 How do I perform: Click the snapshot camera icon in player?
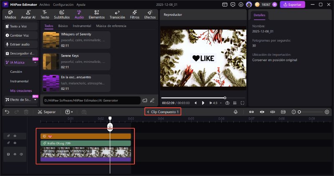(227, 103)
